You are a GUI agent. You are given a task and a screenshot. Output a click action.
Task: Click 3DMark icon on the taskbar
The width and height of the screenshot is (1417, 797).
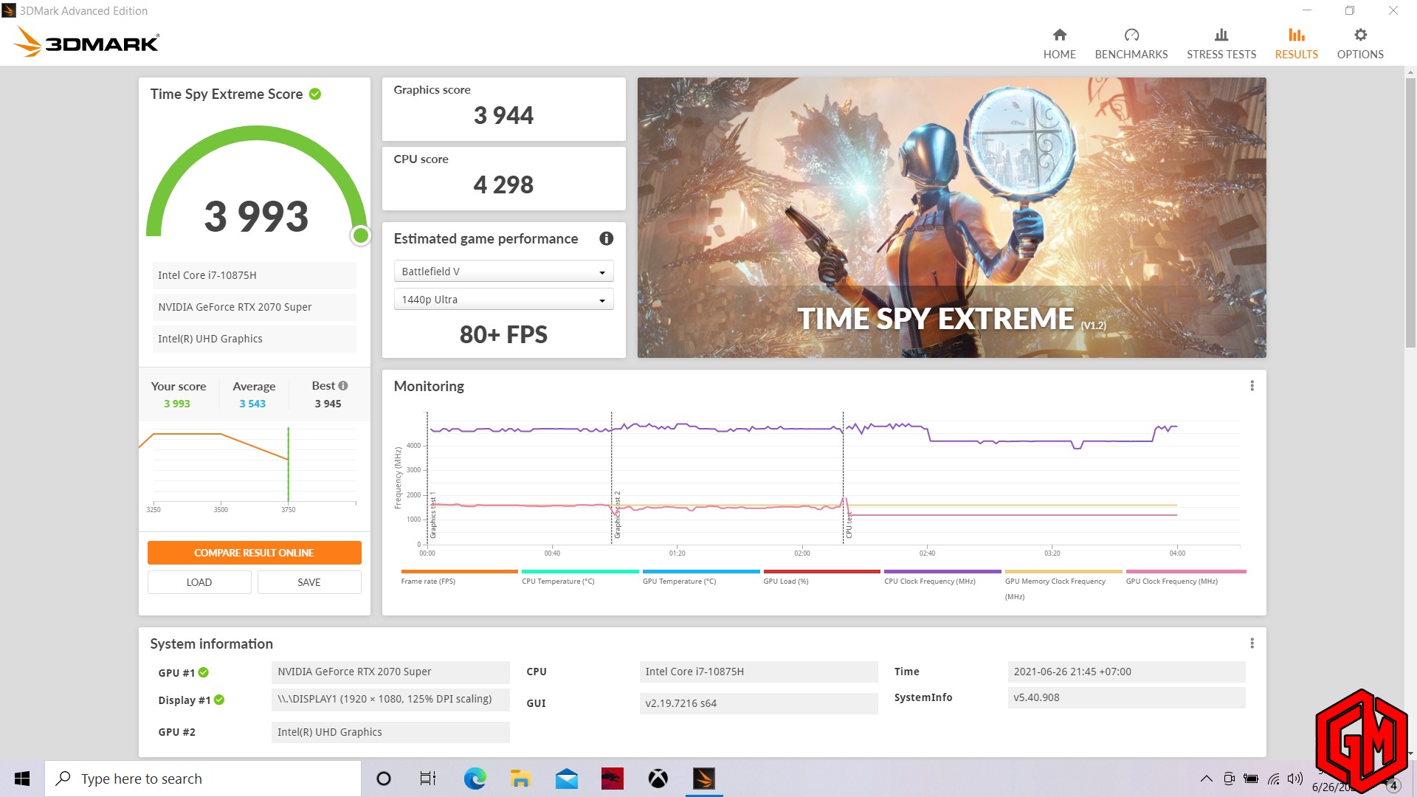pos(704,779)
